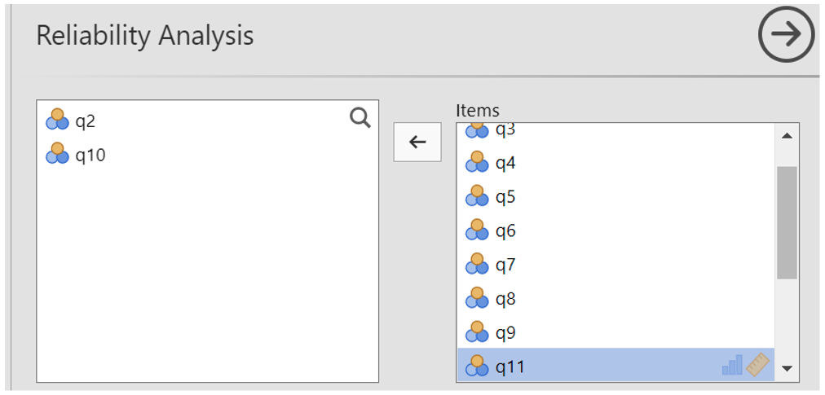Viewport: 825px width, 395px height.
Task: Click the collapse panel arrow icon
Action: pos(786,35)
